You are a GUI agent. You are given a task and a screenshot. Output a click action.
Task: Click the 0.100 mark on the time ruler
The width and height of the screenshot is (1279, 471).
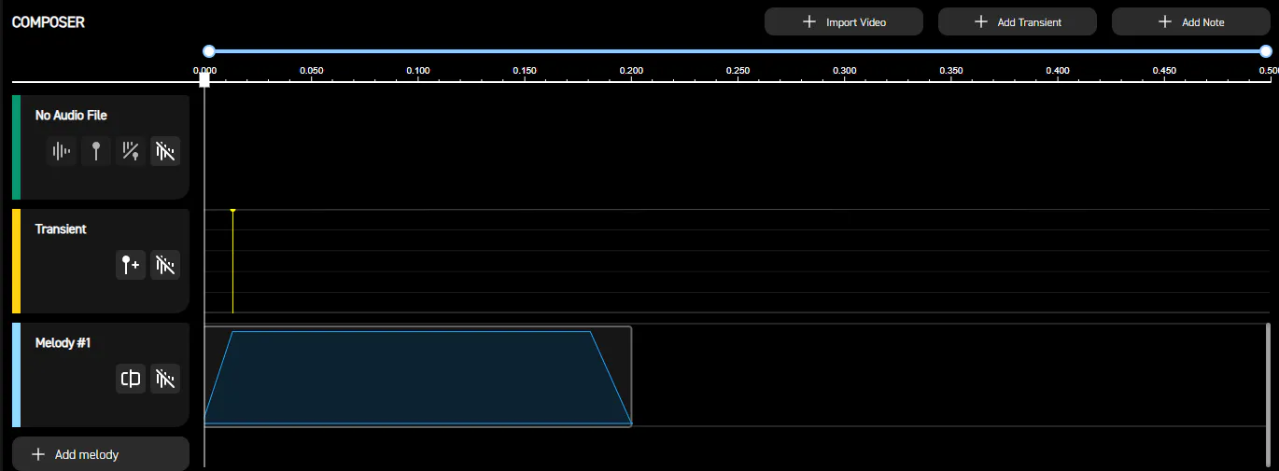coord(418,71)
